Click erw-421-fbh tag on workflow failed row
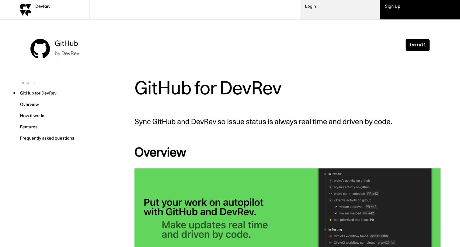Image resolution: width=460 pixels, height=247 pixels. (379, 236)
